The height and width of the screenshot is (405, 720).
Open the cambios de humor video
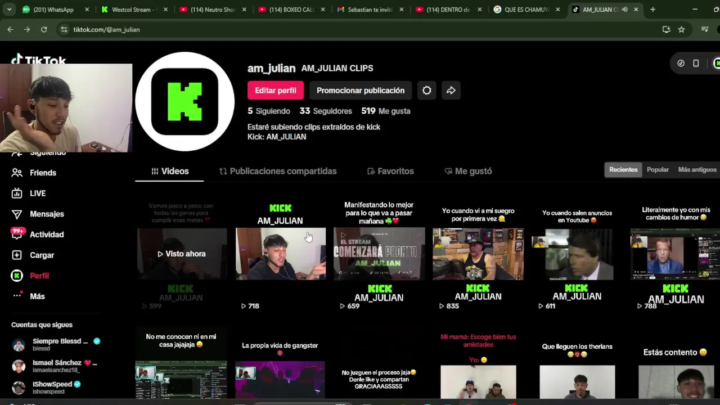pyautogui.click(x=675, y=254)
